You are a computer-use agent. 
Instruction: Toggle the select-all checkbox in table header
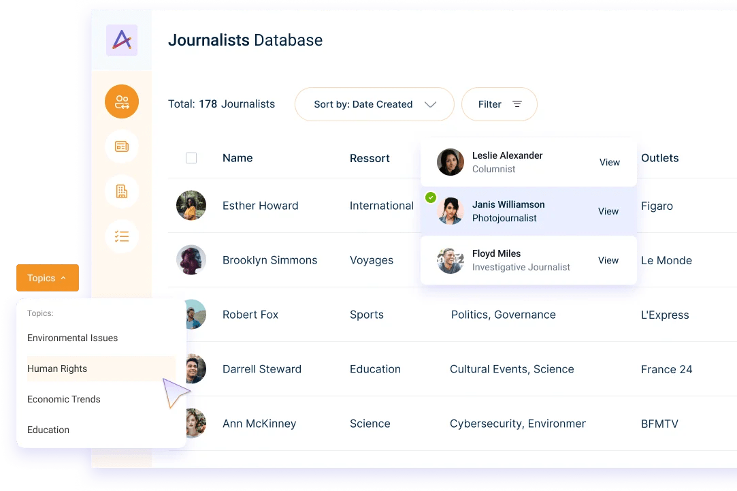(191, 158)
